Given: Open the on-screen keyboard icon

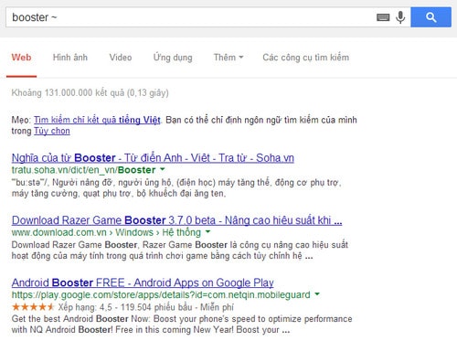Looking at the screenshot, I should pyautogui.click(x=383, y=17).
